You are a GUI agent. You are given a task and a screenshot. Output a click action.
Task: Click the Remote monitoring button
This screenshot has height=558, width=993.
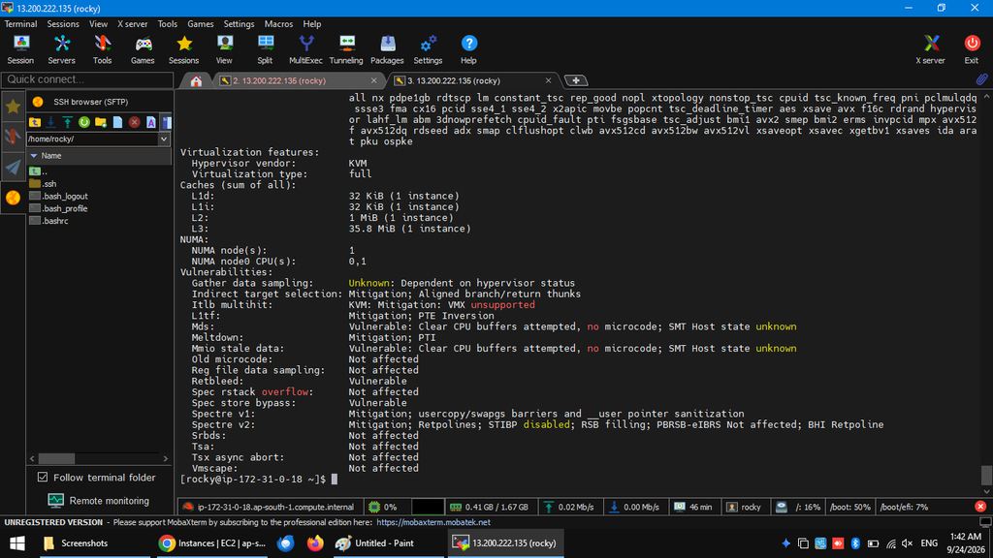click(98, 501)
